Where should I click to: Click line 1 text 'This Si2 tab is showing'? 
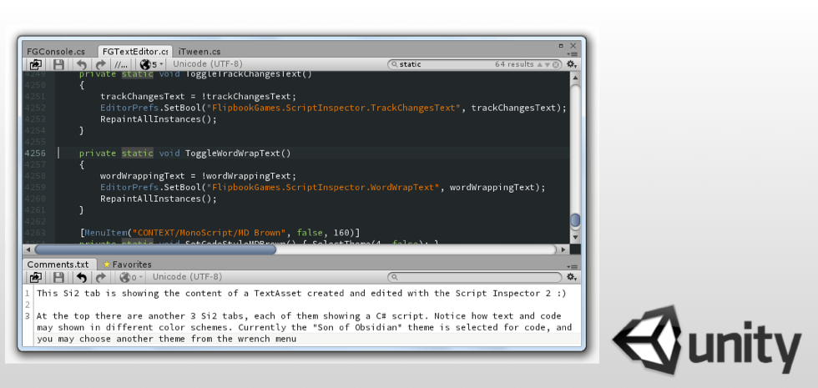tap(97, 293)
